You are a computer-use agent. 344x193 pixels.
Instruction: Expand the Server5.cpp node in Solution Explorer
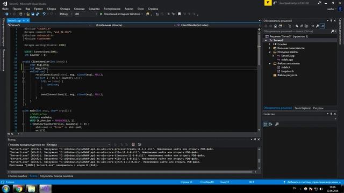click(274, 56)
